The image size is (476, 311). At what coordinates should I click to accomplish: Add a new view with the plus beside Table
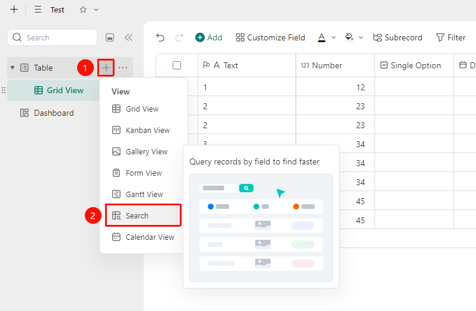106,68
